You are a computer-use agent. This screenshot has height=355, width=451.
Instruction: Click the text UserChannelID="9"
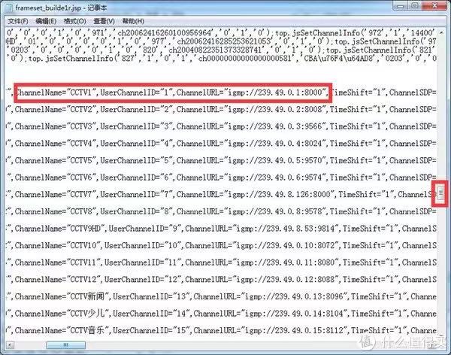[x=144, y=229]
